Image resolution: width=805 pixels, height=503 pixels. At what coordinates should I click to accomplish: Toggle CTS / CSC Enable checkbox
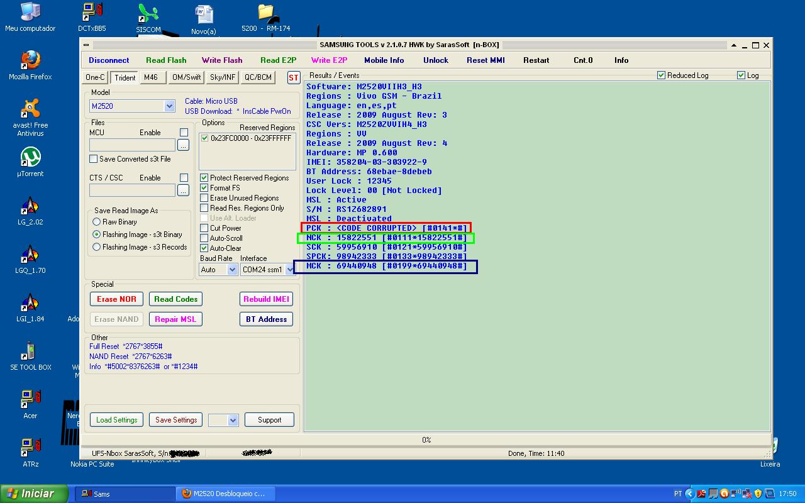point(184,178)
